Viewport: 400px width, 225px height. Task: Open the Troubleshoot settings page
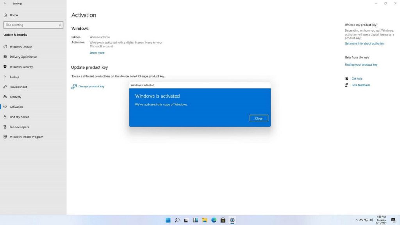(18, 87)
